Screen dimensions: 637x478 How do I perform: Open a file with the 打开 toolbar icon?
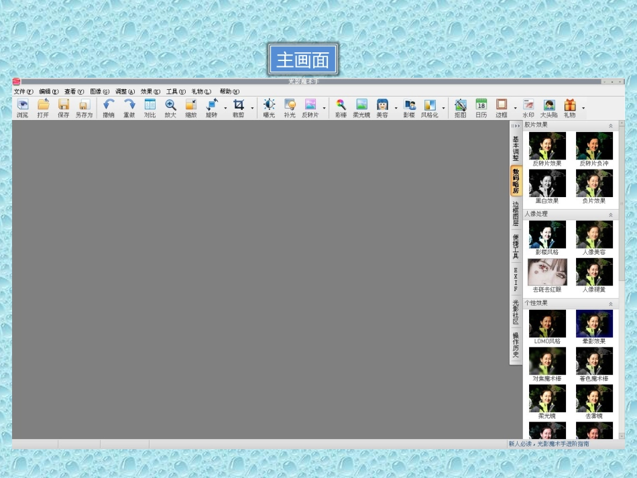point(43,108)
